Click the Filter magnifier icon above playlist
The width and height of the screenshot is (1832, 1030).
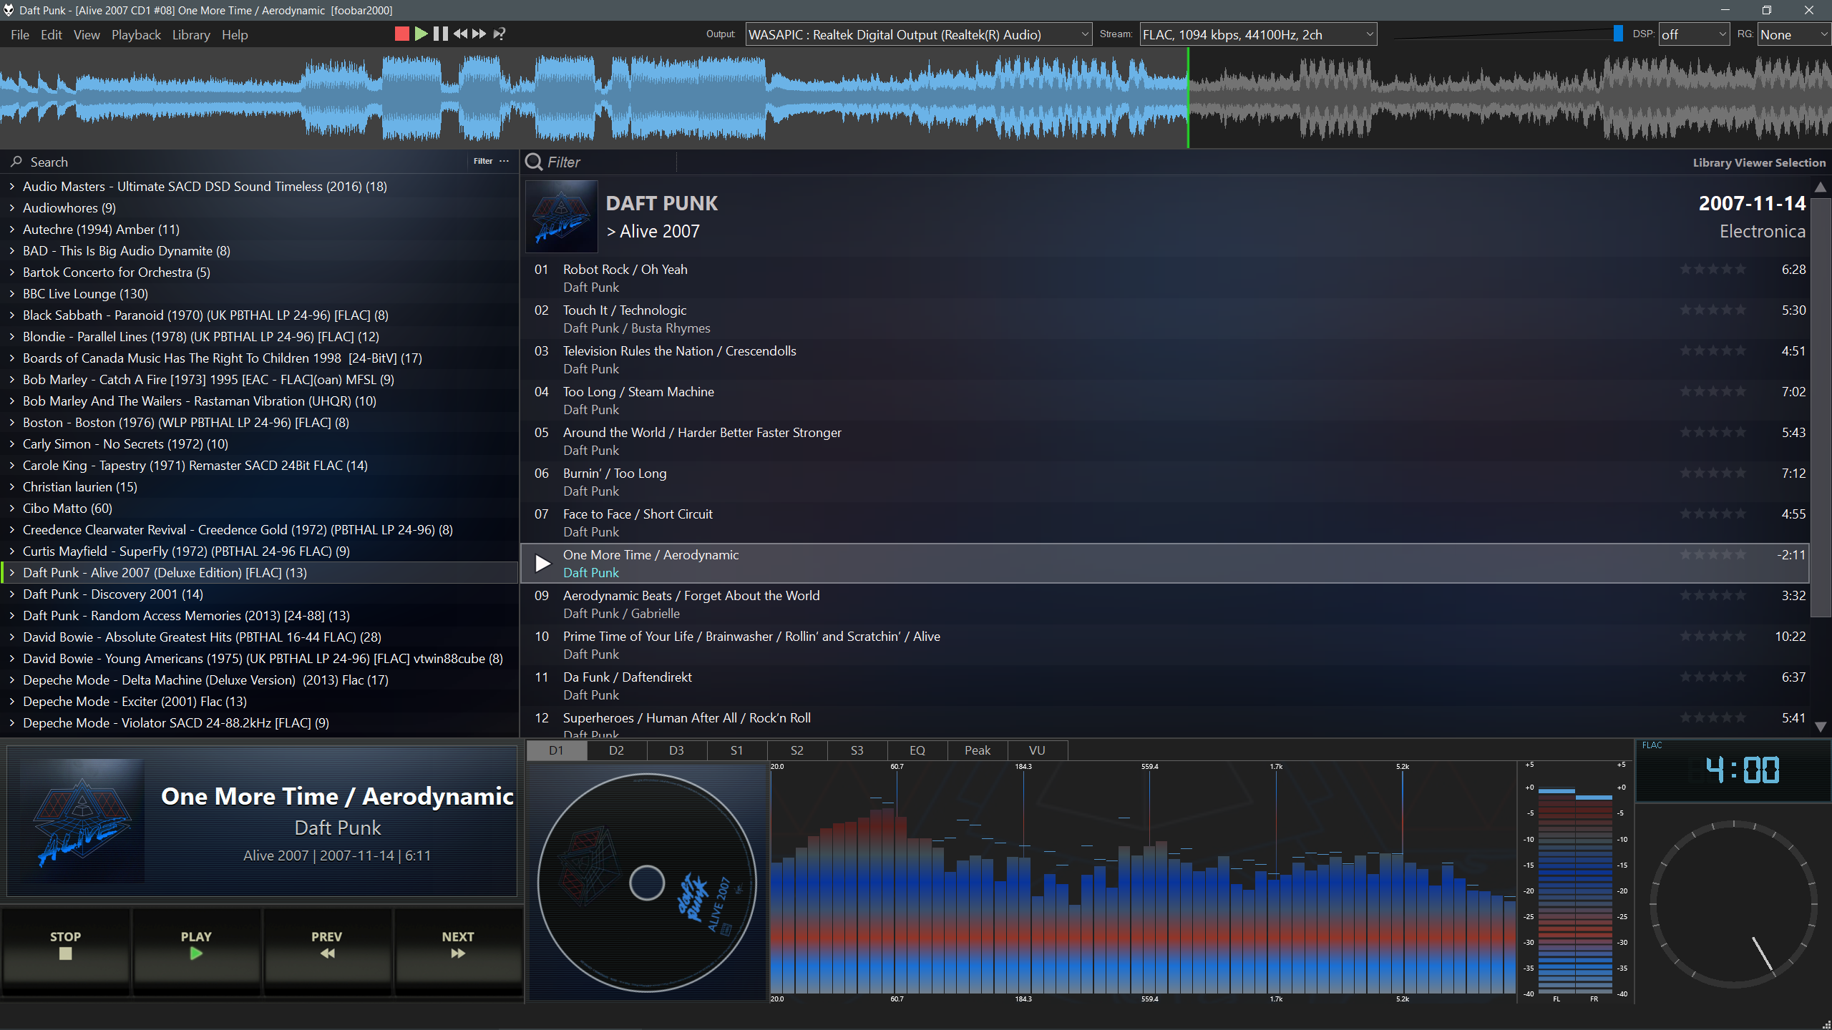pyautogui.click(x=534, y=162)
